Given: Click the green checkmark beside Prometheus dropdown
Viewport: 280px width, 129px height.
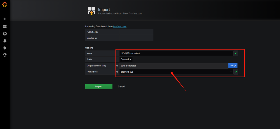Looking at the screenshot, I should click(236, 72).
